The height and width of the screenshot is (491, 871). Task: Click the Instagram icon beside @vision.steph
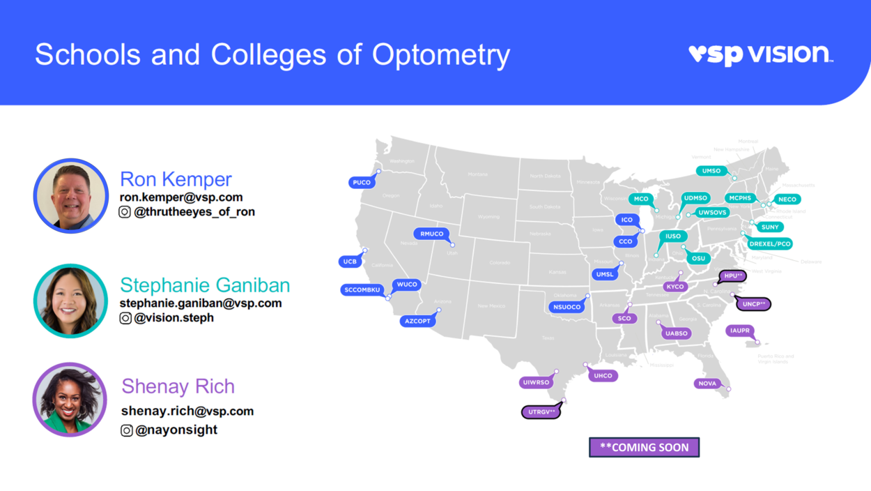tap(125, 318)
